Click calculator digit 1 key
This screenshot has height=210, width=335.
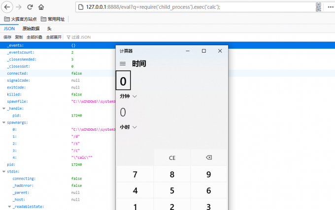pos(135,205)
